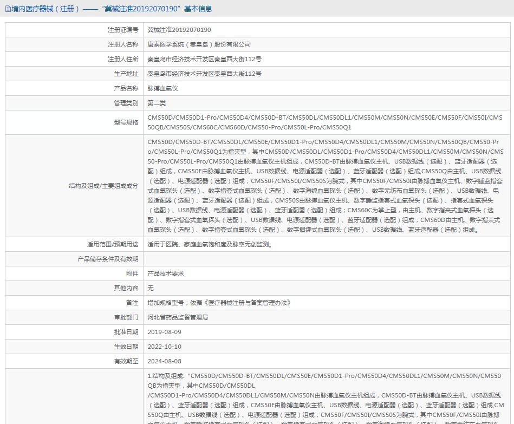Select the 有效期至 label
The width and height of the screenshot is (514, 424).
[x=126, y=361]
